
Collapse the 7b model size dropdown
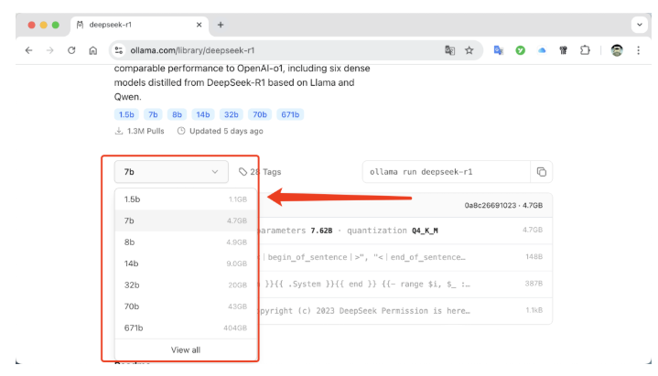pyautogui.click(x=171, y=172)
